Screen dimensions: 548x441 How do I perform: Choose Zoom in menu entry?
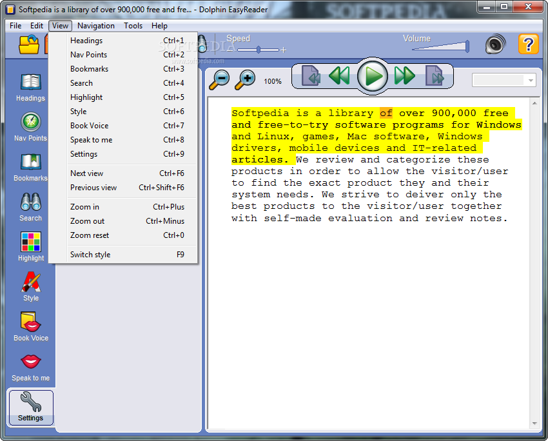pos(123,207)
